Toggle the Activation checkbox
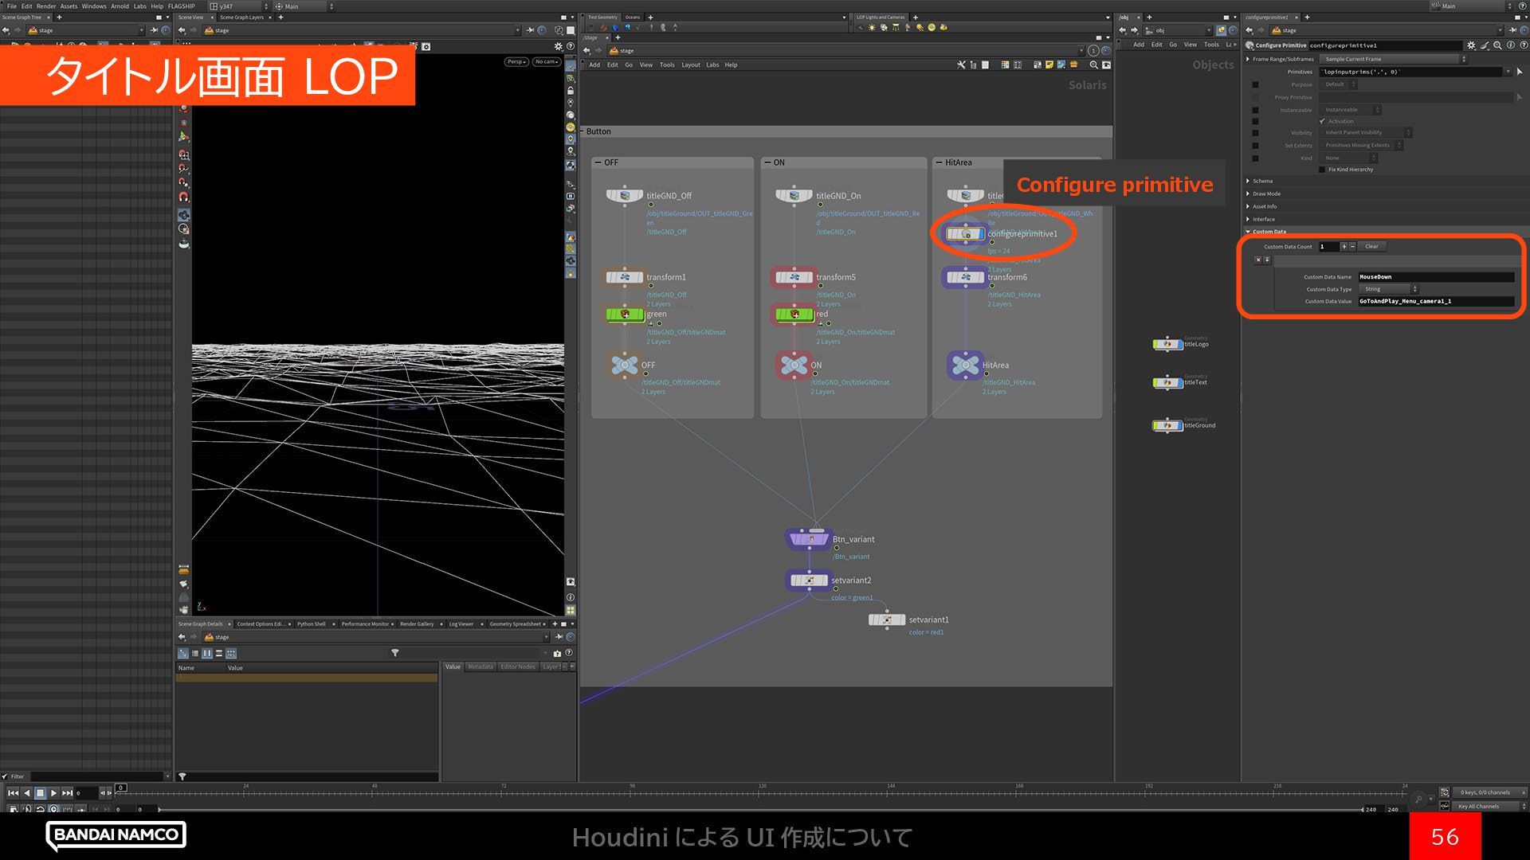 pos(1323,121)
